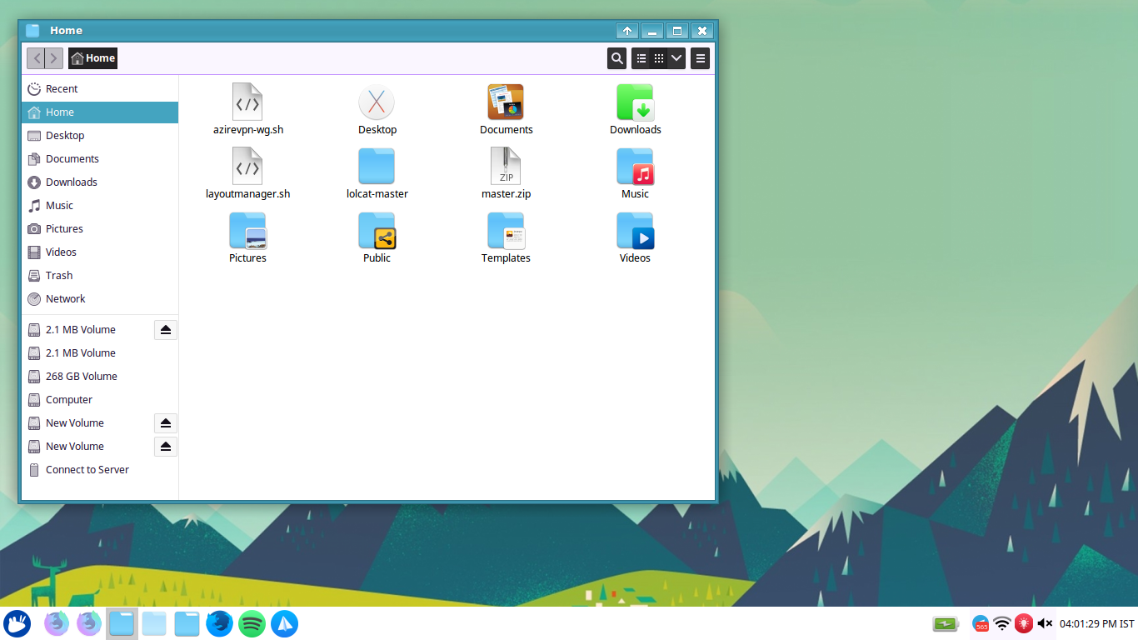Select the master.zip archive file
This screenshot has height=640, width=1138.
click(506, 167)
